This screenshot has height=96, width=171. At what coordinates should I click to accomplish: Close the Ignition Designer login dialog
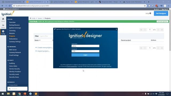[116, 29]
